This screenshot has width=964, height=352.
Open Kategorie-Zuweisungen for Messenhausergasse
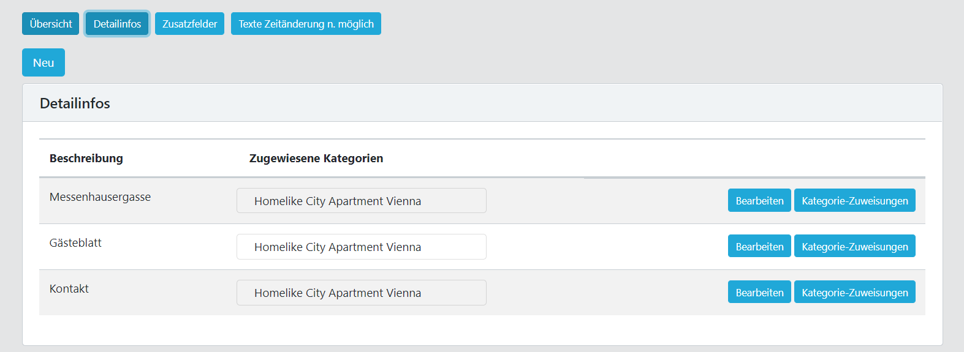(x=854, y=201)
